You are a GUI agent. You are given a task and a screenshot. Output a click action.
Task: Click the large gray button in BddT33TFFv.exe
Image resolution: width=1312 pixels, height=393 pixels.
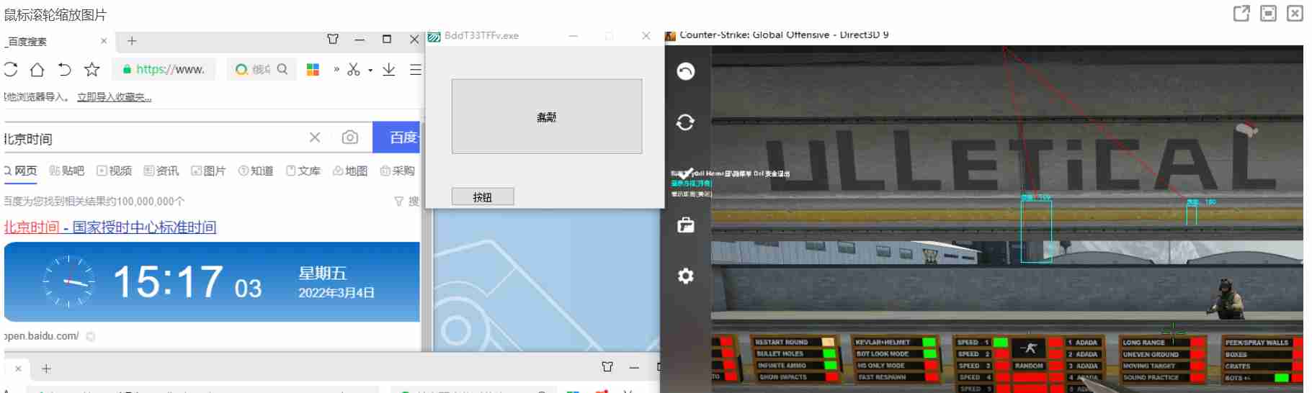point(547,116)
